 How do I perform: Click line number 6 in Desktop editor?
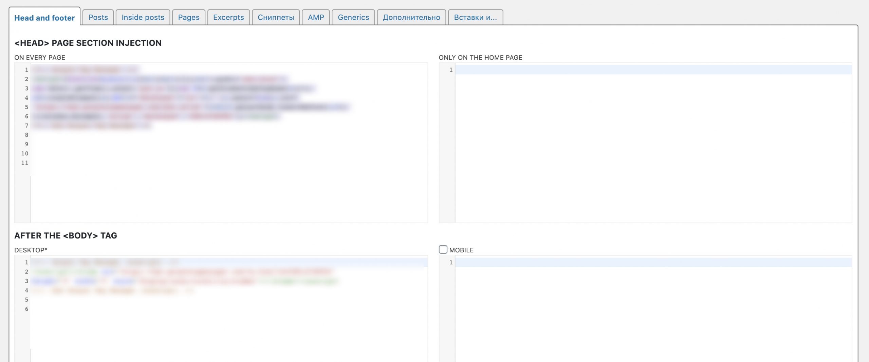click(x=26, y=309)
